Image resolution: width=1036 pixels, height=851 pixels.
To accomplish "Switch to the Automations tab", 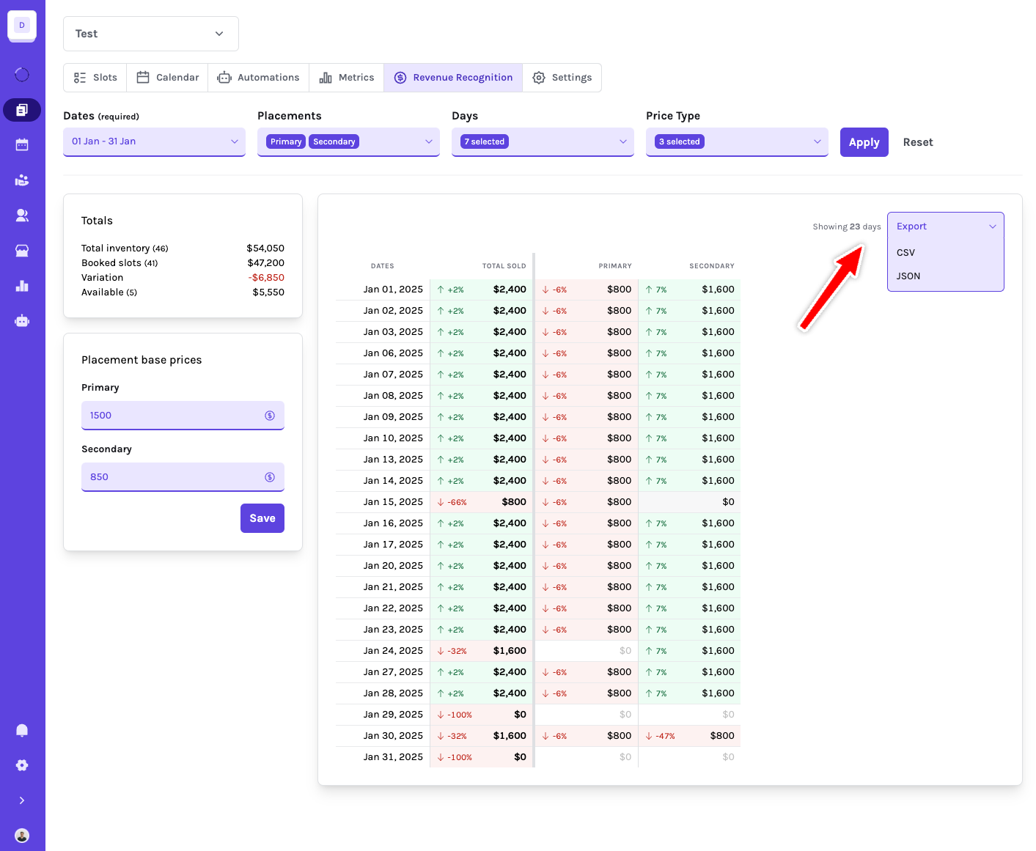I will 259,78.
